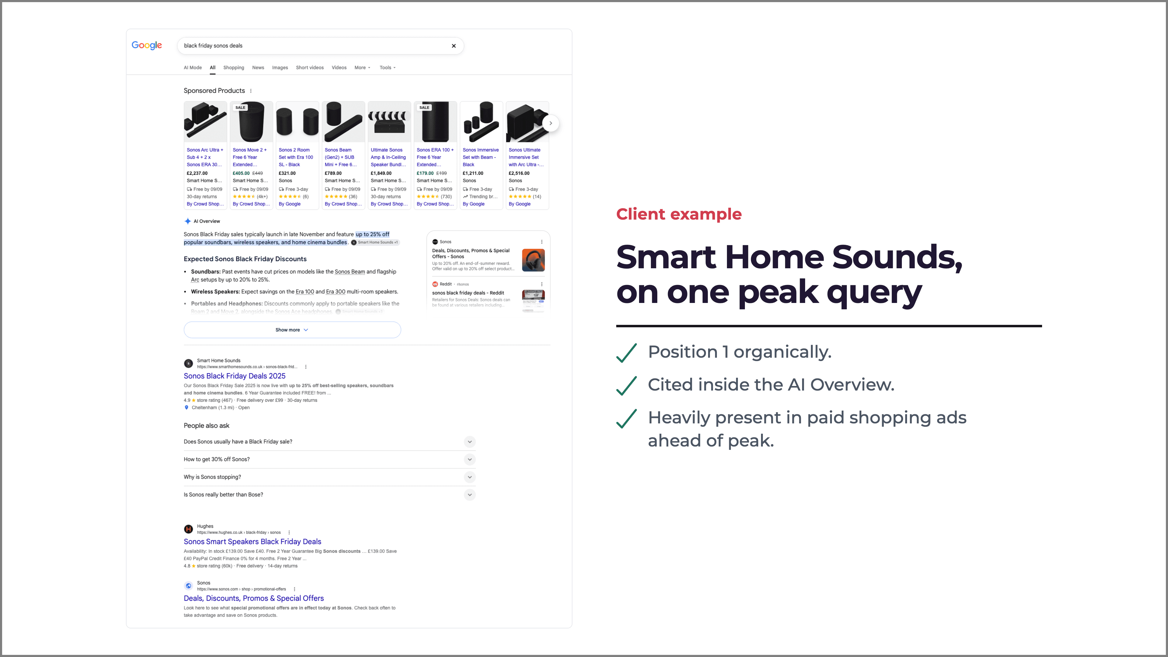Open Sonos ERA 100 + Free 6 Year ad
The width and height of the screenshot is (1168, 657).
click(435, 157)
